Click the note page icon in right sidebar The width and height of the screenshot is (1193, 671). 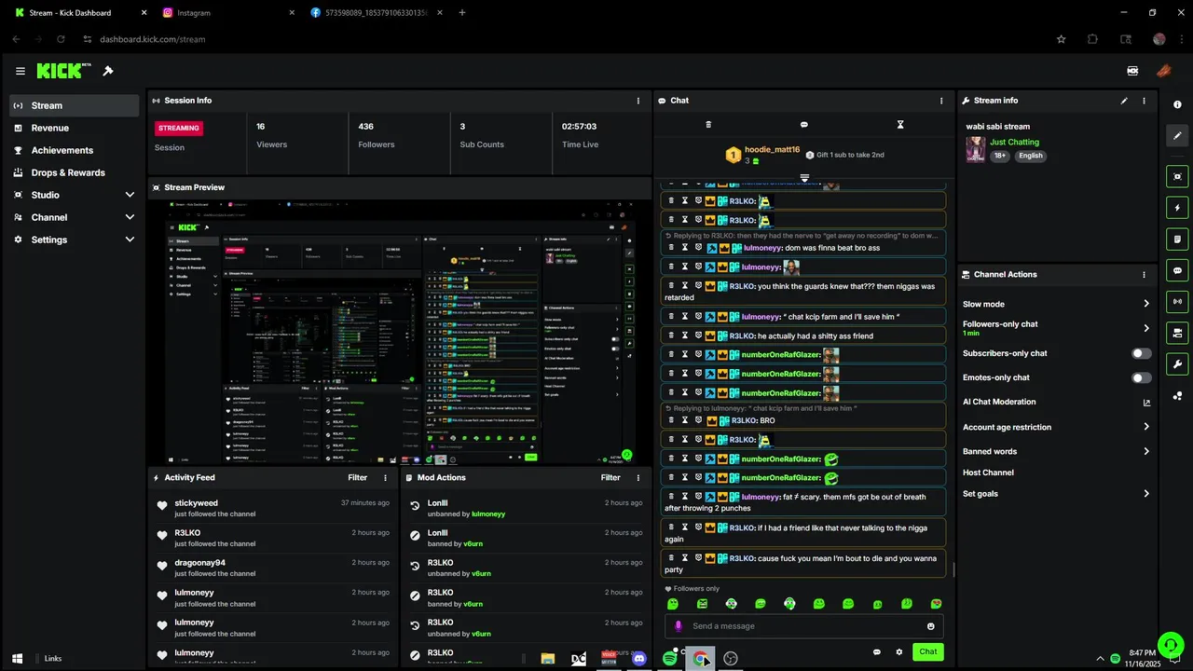tap(1177, 240)
